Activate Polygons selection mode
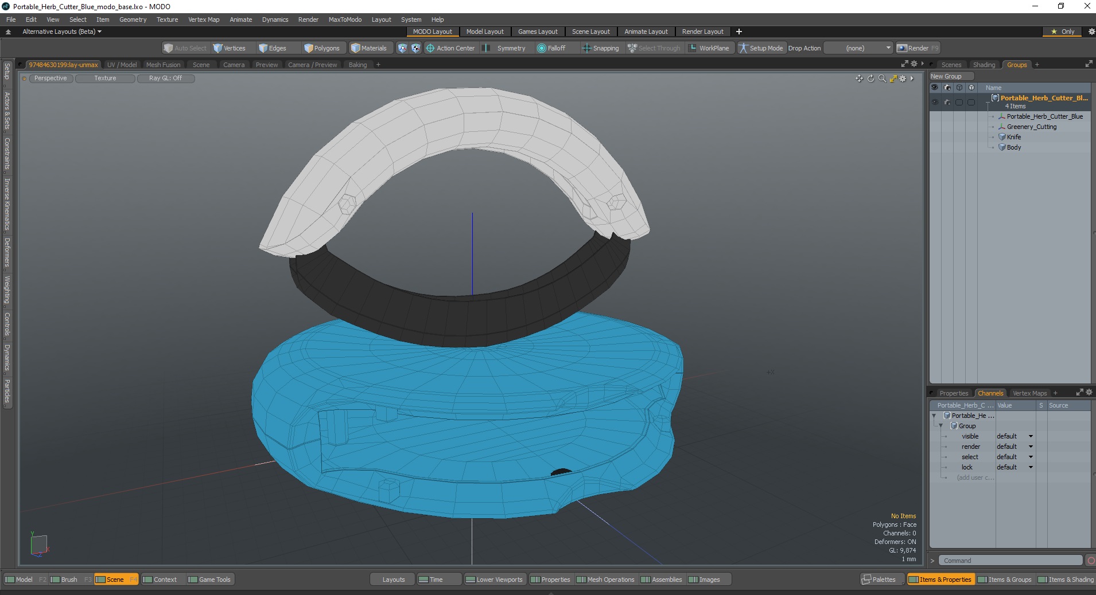This screenshot has height=595, width=1096. click(322, 48)
